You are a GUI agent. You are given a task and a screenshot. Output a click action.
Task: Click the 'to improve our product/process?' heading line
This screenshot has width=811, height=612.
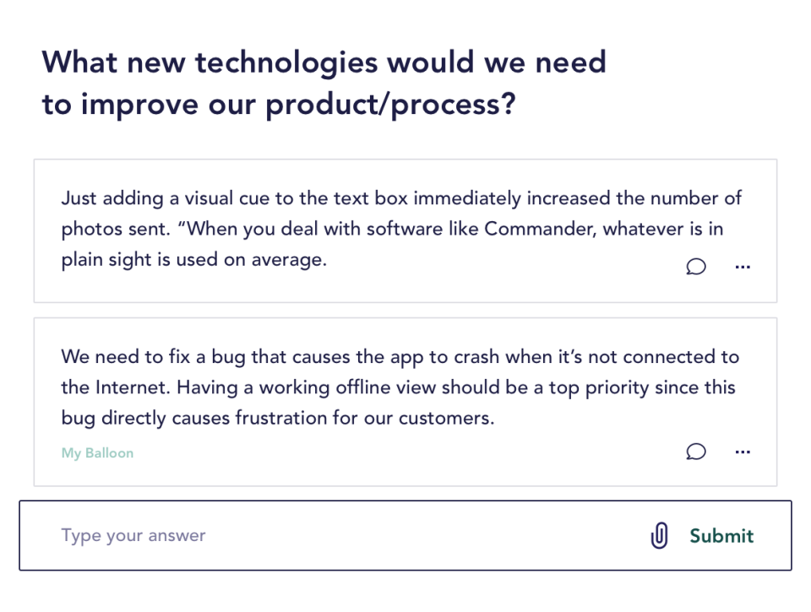click(279, 105)
